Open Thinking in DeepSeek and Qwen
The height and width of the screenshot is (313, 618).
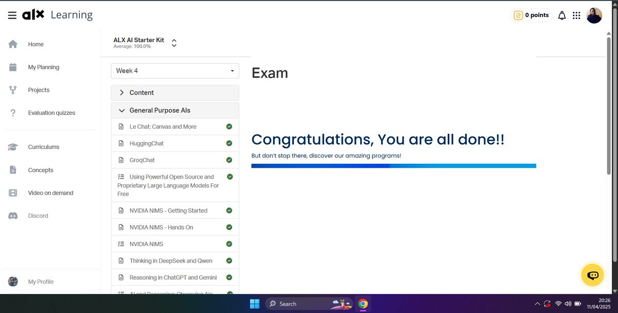point(175,261)
